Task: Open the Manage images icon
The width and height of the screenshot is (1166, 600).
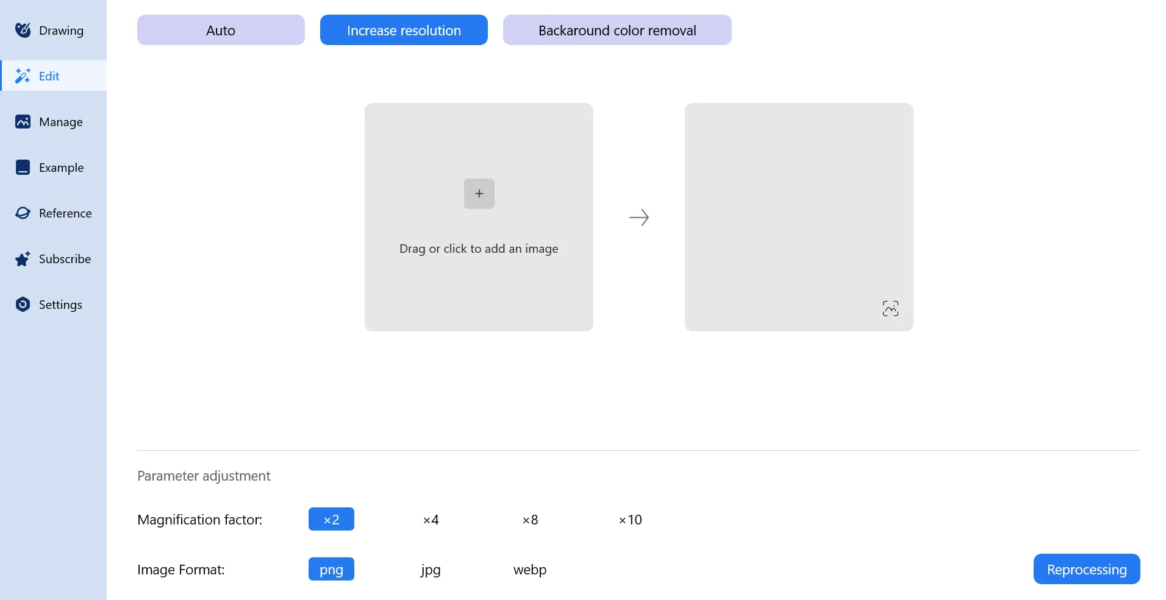Action: point(23,121)
